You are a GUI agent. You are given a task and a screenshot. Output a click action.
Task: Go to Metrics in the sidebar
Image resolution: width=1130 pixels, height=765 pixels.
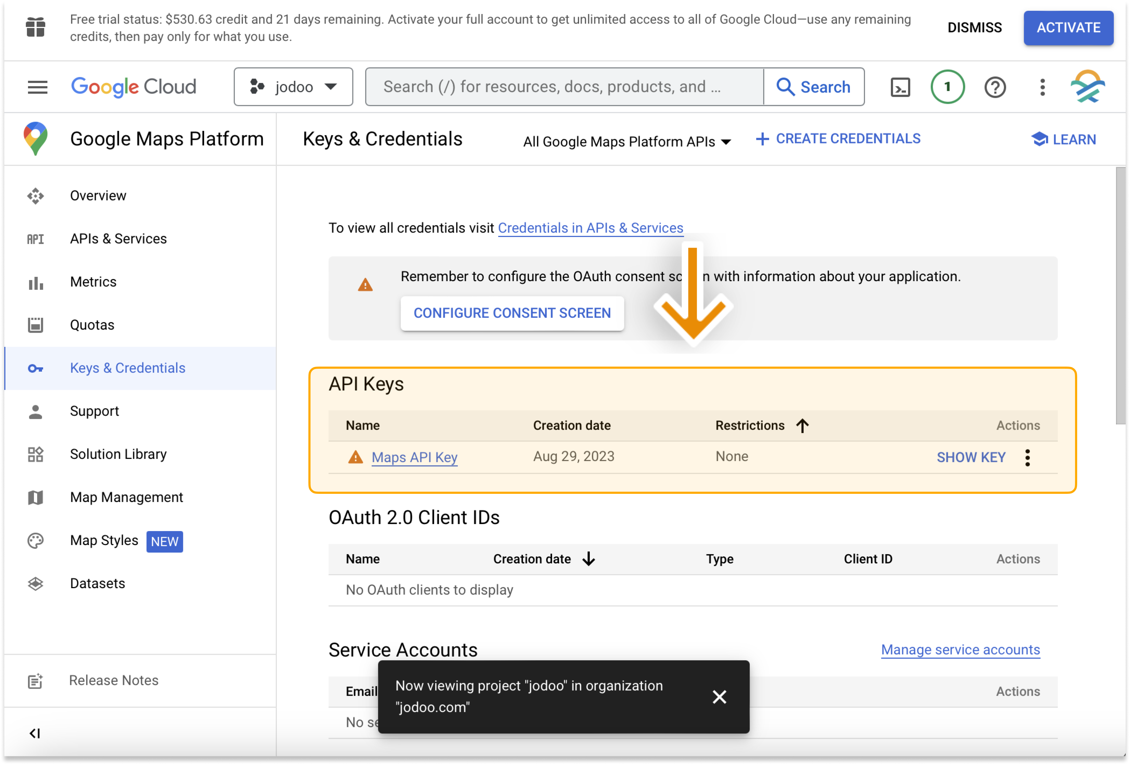[93, 282]
